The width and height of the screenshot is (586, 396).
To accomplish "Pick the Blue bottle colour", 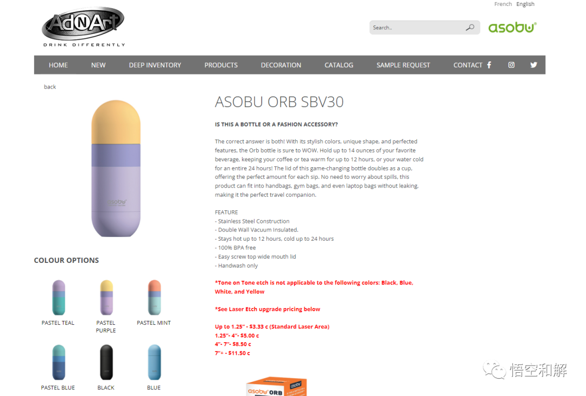I will tap(154, 362).
